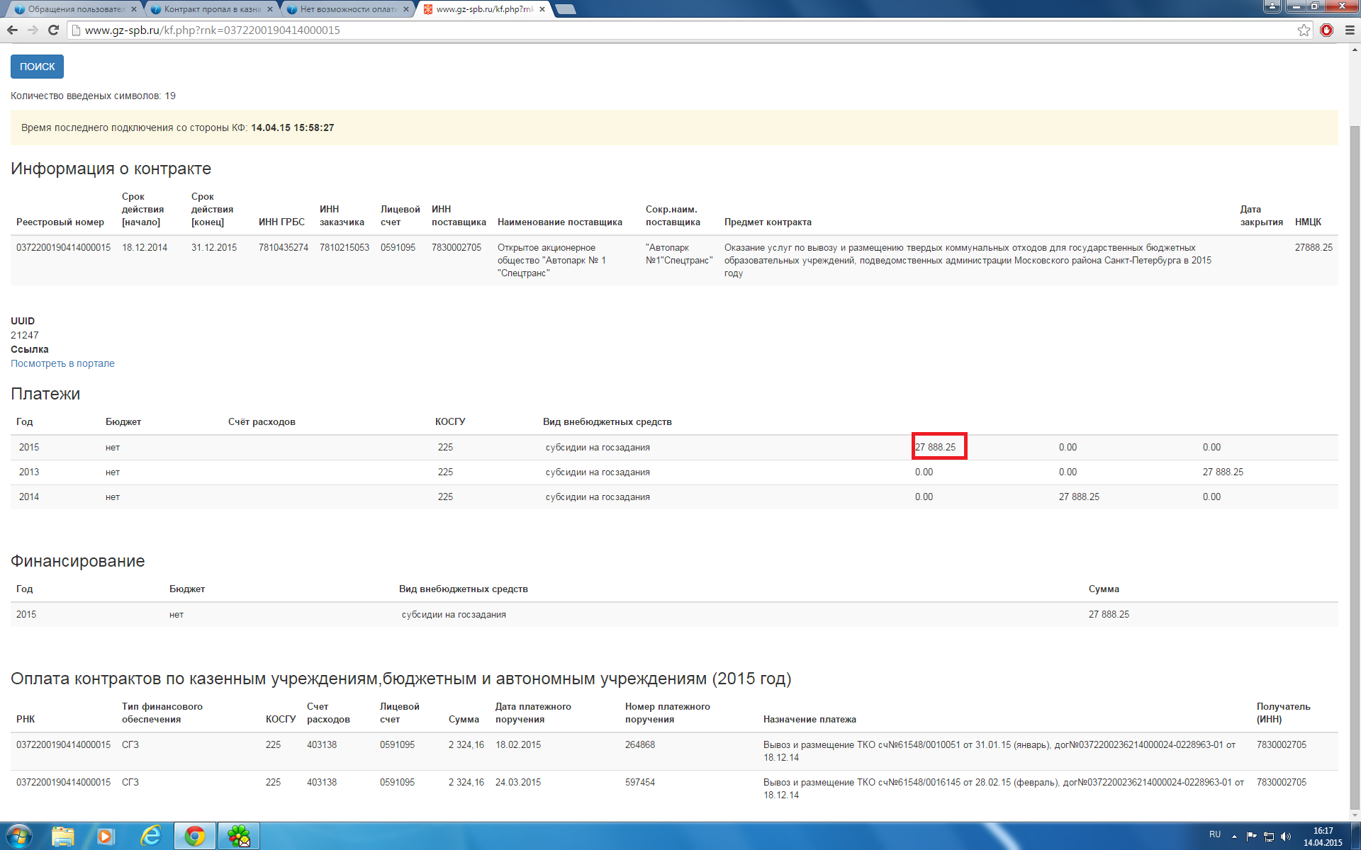Screen dimensions: 1361x850
Task: Bookmark this page with the star icon
Action: click(1304, 30)
